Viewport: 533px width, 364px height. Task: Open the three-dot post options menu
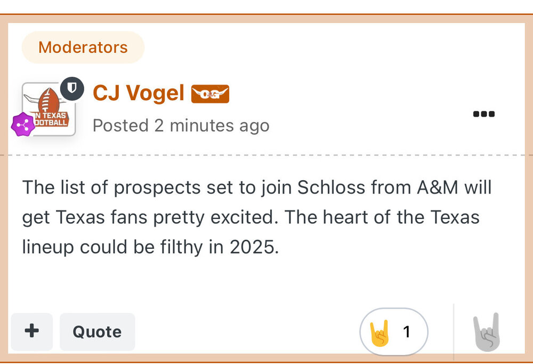coord(484,114)
